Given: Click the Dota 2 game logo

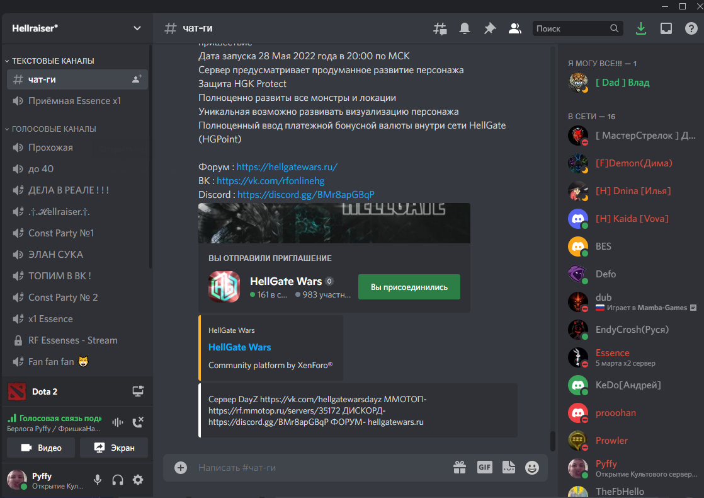Looking at the screenshot, I should (17, 391).
